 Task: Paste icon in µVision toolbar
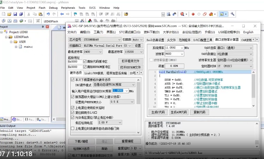[40, 14]
